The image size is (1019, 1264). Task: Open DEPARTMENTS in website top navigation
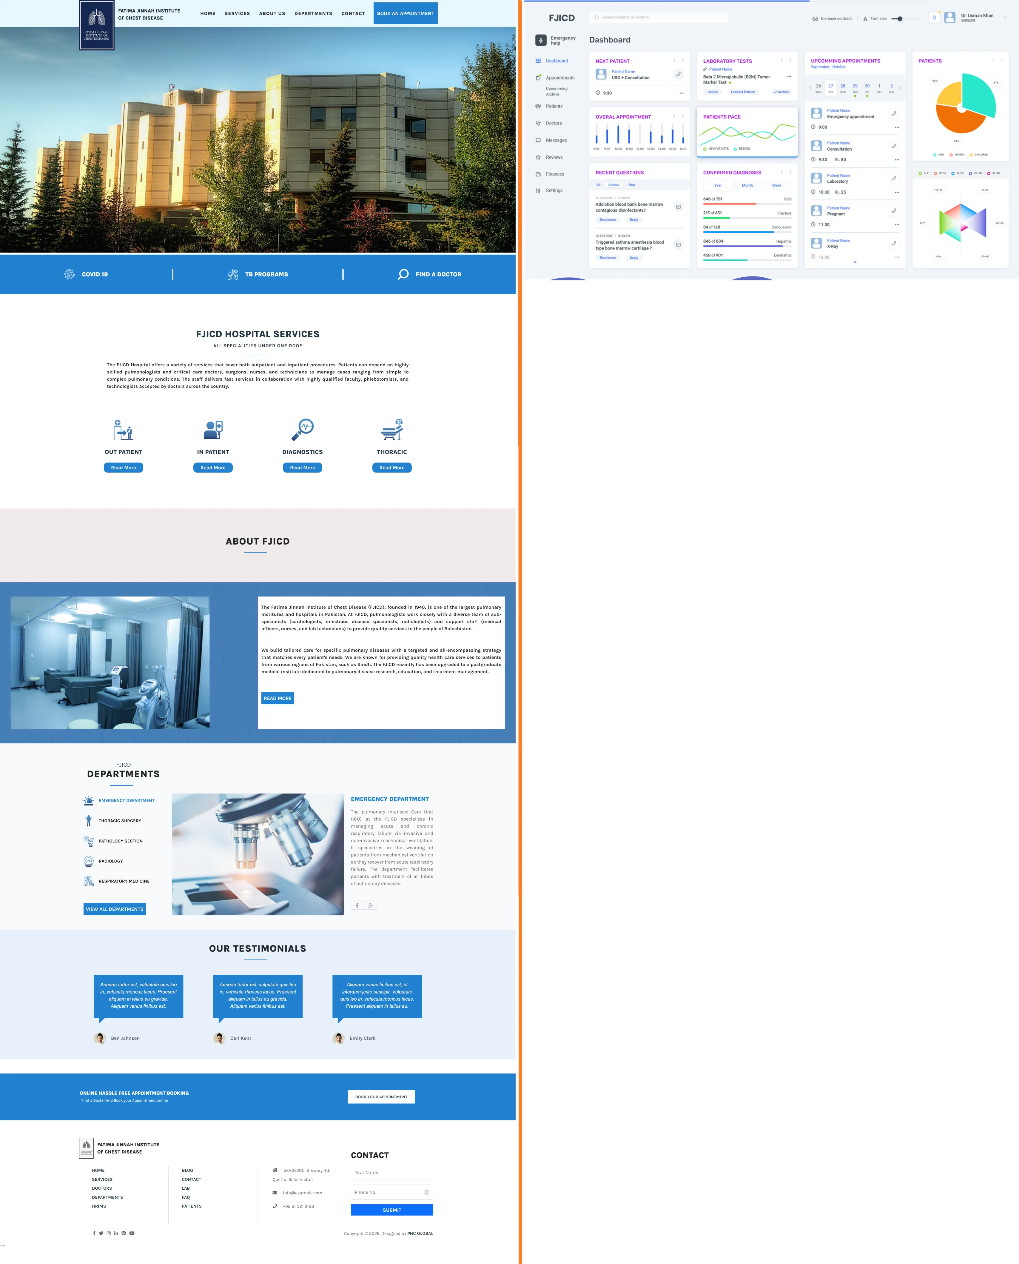click(313, 13)
